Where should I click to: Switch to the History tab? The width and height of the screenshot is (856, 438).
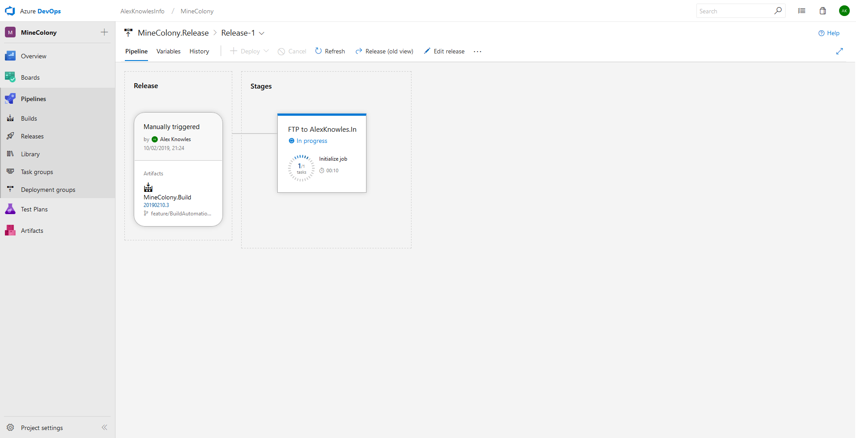[199, 52]
